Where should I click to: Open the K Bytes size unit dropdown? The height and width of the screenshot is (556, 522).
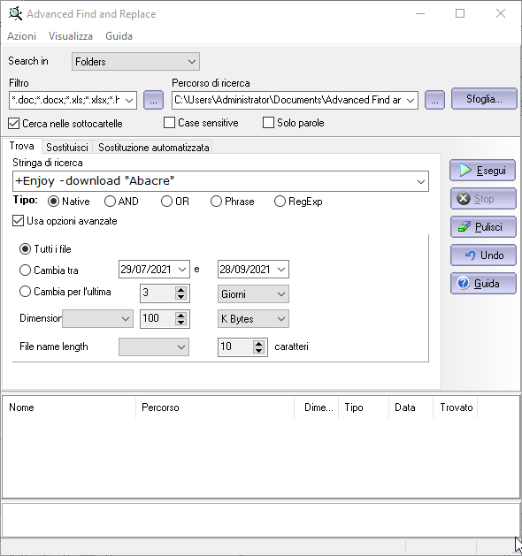(x=253, y=318)
